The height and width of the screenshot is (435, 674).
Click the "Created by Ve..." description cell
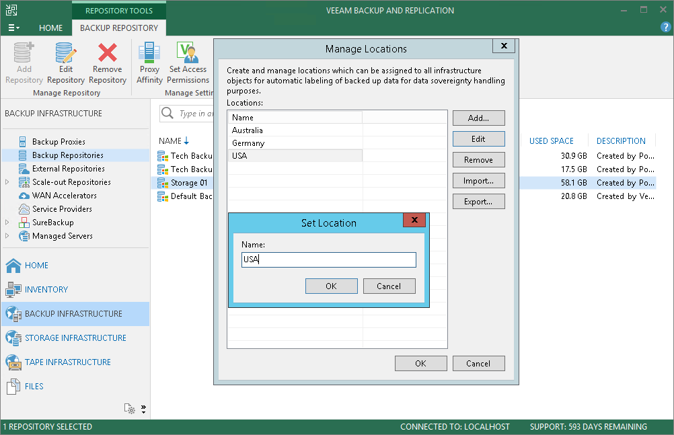tap(626, 196)
